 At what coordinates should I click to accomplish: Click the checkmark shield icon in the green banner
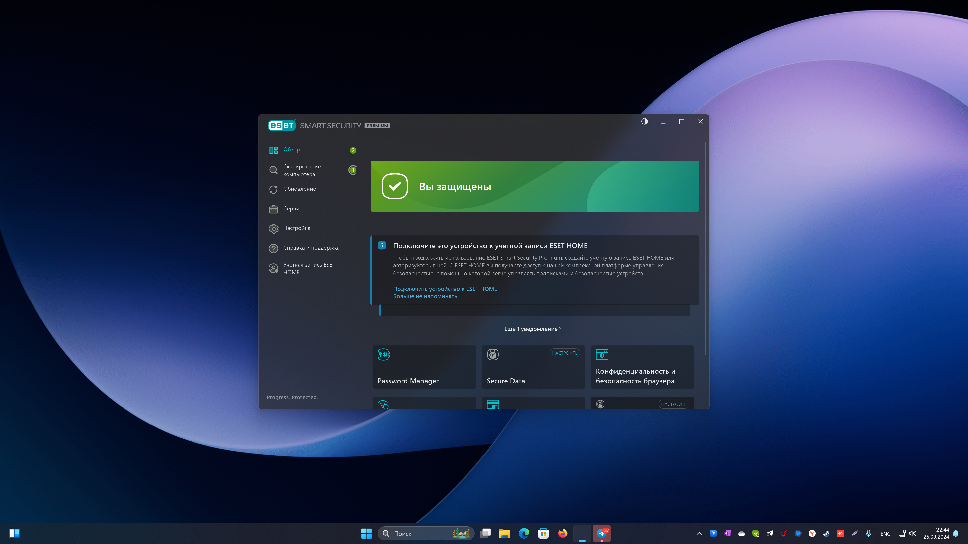tap(395, 186)
